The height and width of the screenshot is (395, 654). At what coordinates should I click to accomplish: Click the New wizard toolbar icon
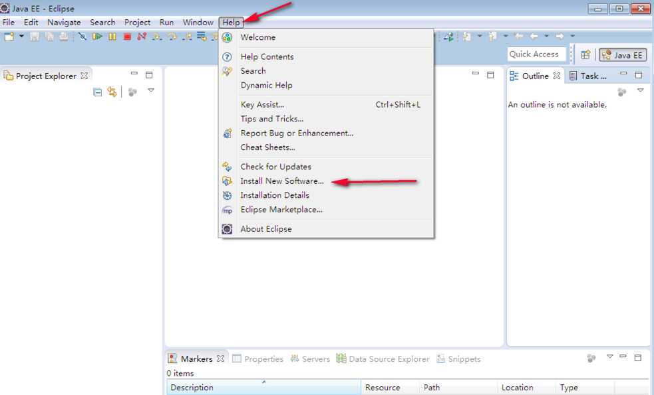[9, 37]
